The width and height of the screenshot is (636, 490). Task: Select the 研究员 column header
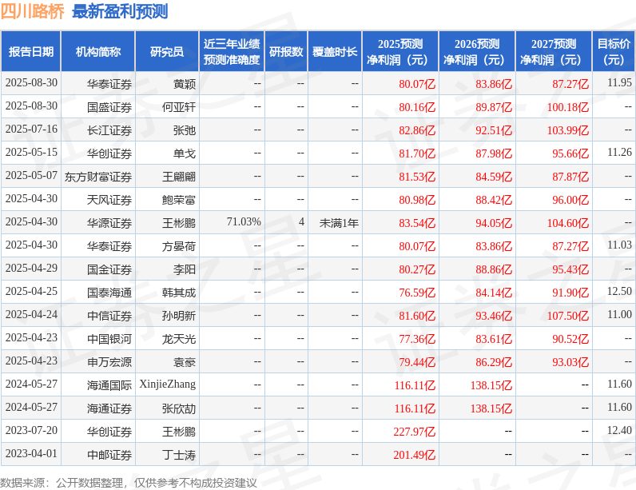pos(167,51)
